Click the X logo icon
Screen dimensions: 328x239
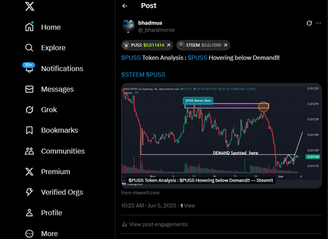[30, 6]
